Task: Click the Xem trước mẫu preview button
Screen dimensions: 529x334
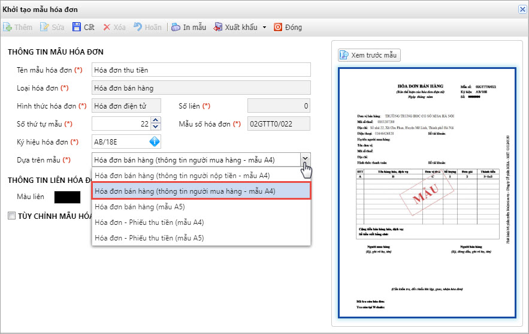Action: (x=369, y=55)
